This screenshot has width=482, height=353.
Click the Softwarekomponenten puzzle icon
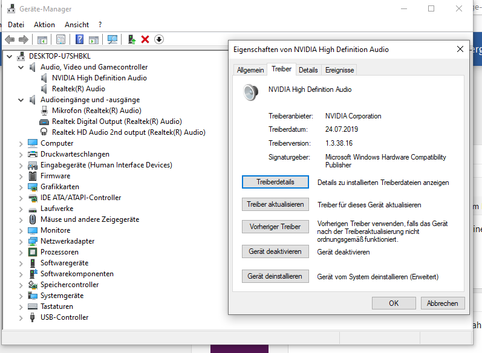click(x=33, y=274)
